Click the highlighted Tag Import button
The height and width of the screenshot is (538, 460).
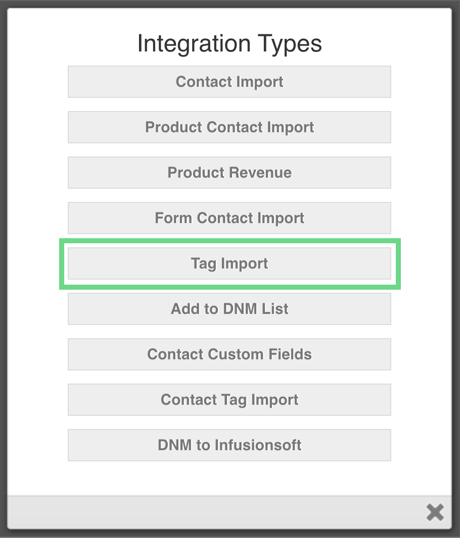[229, 263]
